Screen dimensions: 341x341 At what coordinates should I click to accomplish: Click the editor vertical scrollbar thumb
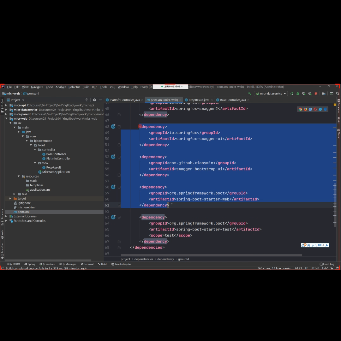335,205
